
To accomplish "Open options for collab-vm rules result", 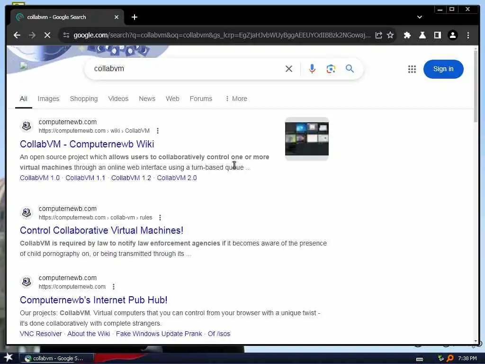I will (160, 218).
